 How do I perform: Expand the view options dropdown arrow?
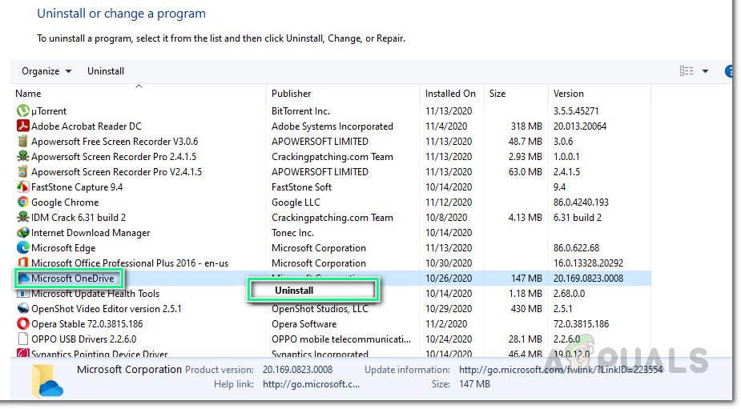click(705, 71)
